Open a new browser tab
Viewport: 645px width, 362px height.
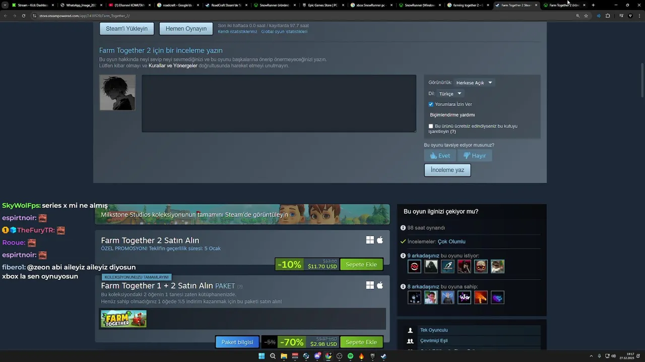593,5
